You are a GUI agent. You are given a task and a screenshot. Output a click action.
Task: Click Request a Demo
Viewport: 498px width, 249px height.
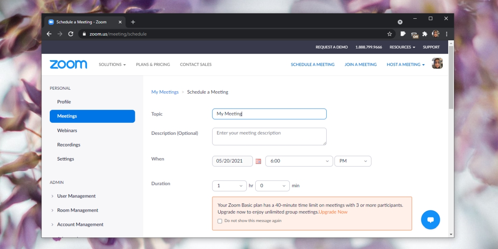(332, 47)
